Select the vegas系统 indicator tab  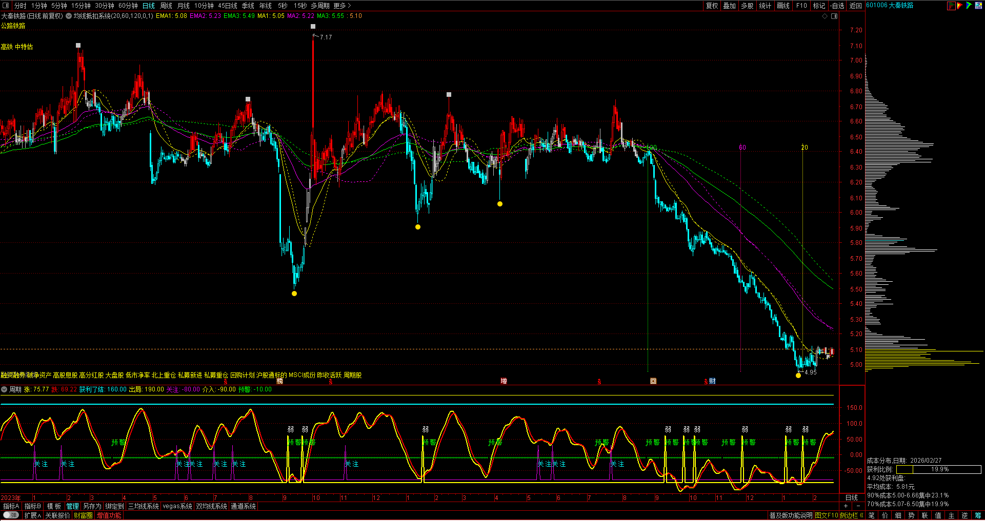click(177, 506)
